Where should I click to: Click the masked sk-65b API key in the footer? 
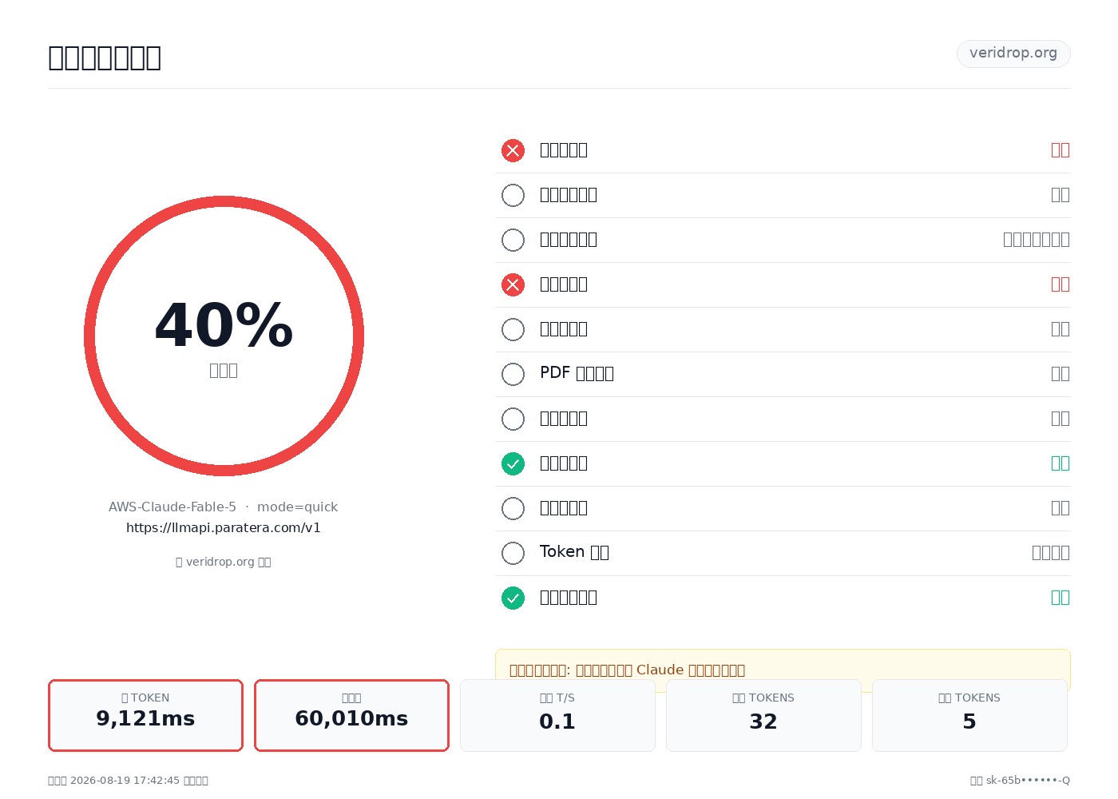1020,780
